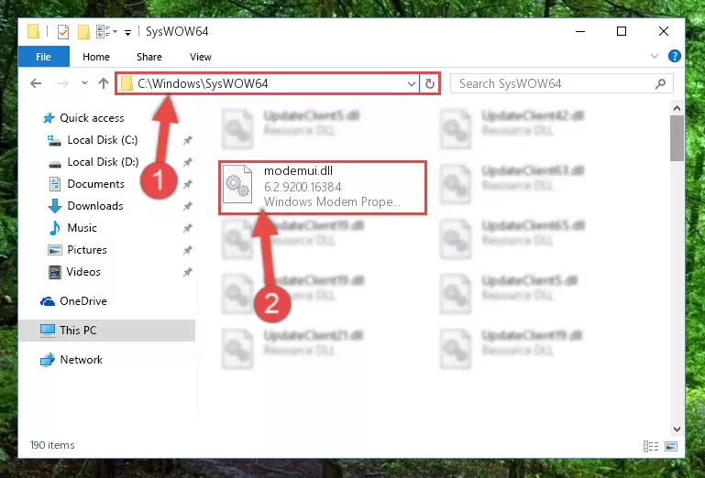Click the pin icon beside Videos

(x=188, y=272)
